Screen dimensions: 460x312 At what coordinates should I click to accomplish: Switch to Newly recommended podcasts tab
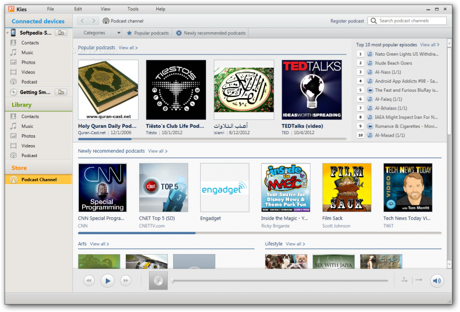210,33
